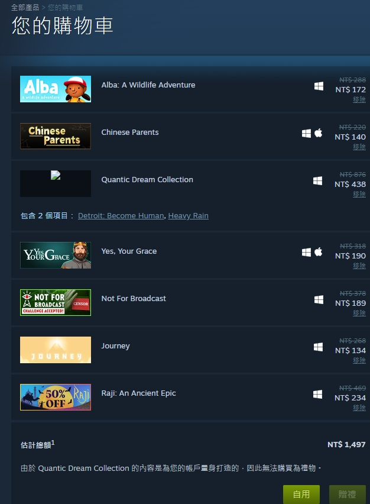Open the Alba game thumbnail
Screen dimensions: 370x504
click(x=56, y=89)
